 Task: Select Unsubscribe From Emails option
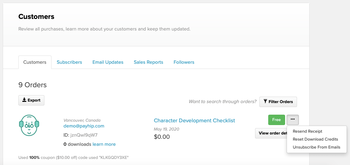(316, 147)
